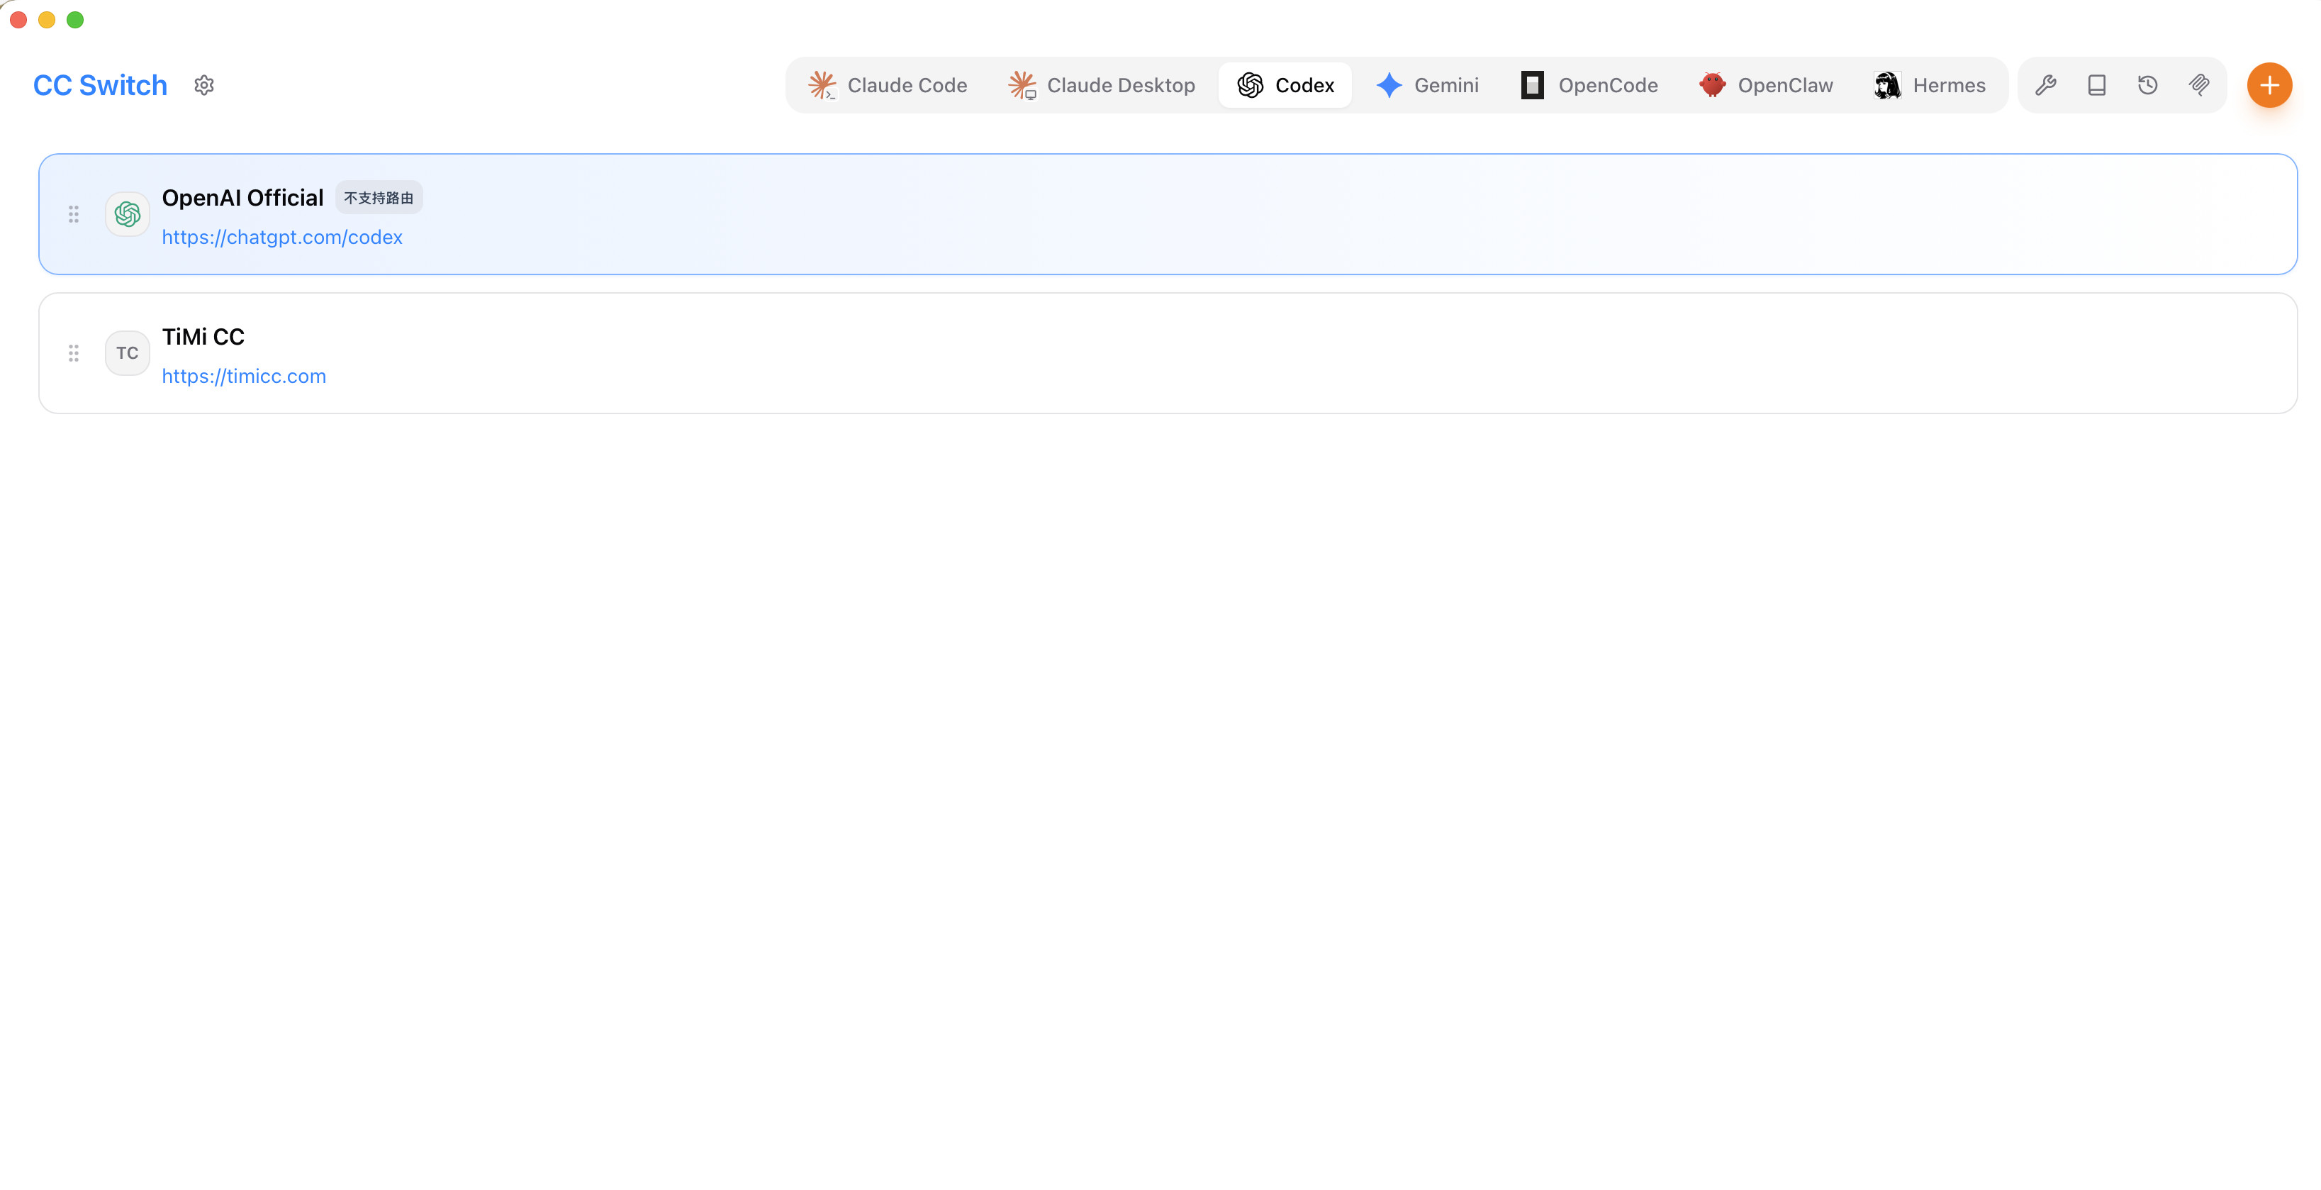Open the timicc.com link
The image size is (2321, 1190).
[244, 376]
